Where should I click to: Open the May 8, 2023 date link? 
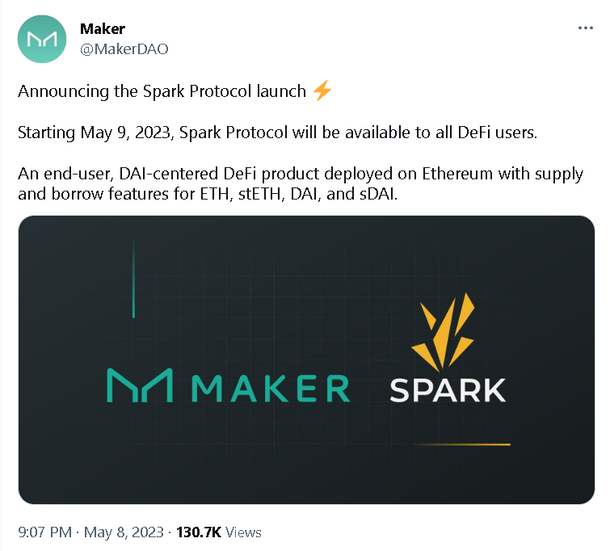coord(124,532)
